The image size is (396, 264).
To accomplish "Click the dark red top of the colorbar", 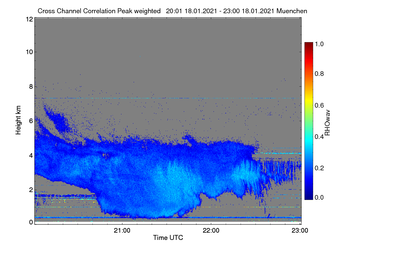I will 309,44.
